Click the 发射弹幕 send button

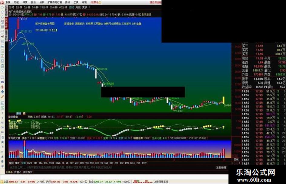221,167
